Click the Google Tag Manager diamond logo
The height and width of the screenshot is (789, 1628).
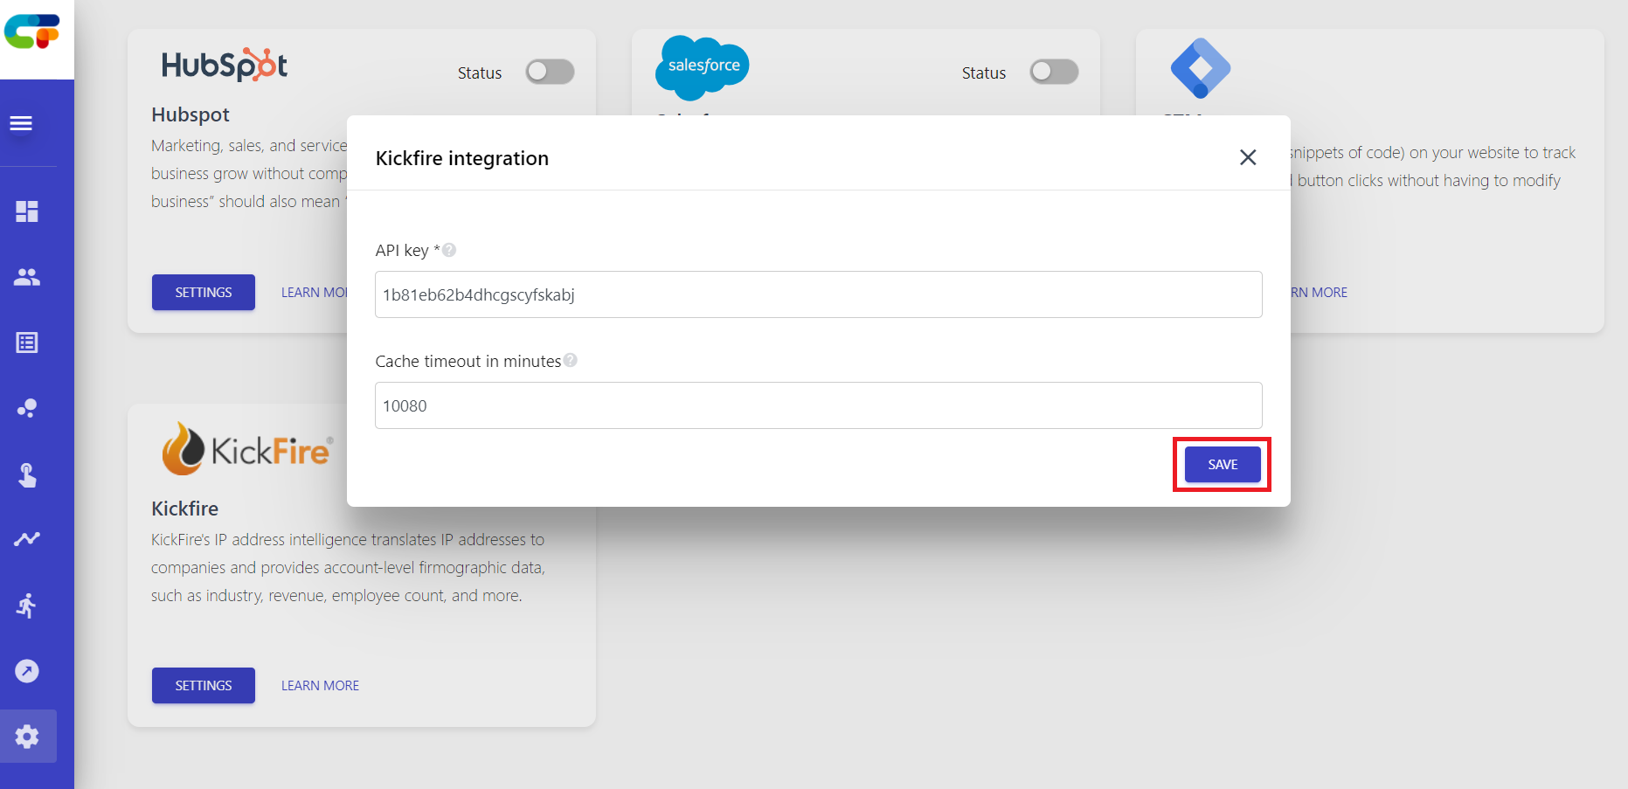(x=1201, y=68)
